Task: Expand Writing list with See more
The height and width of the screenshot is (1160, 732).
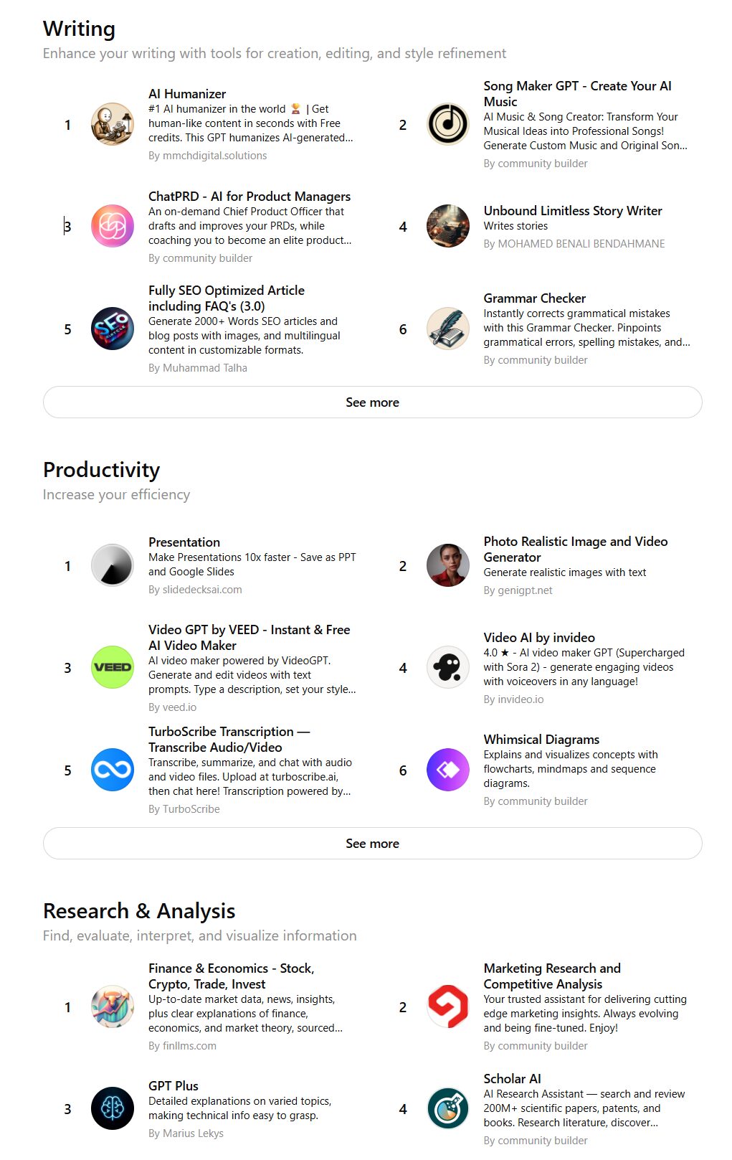Action: point(372,402)
